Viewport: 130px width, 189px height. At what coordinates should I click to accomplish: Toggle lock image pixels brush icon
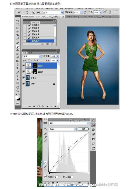pyautogui.click(x=32, y=60)
